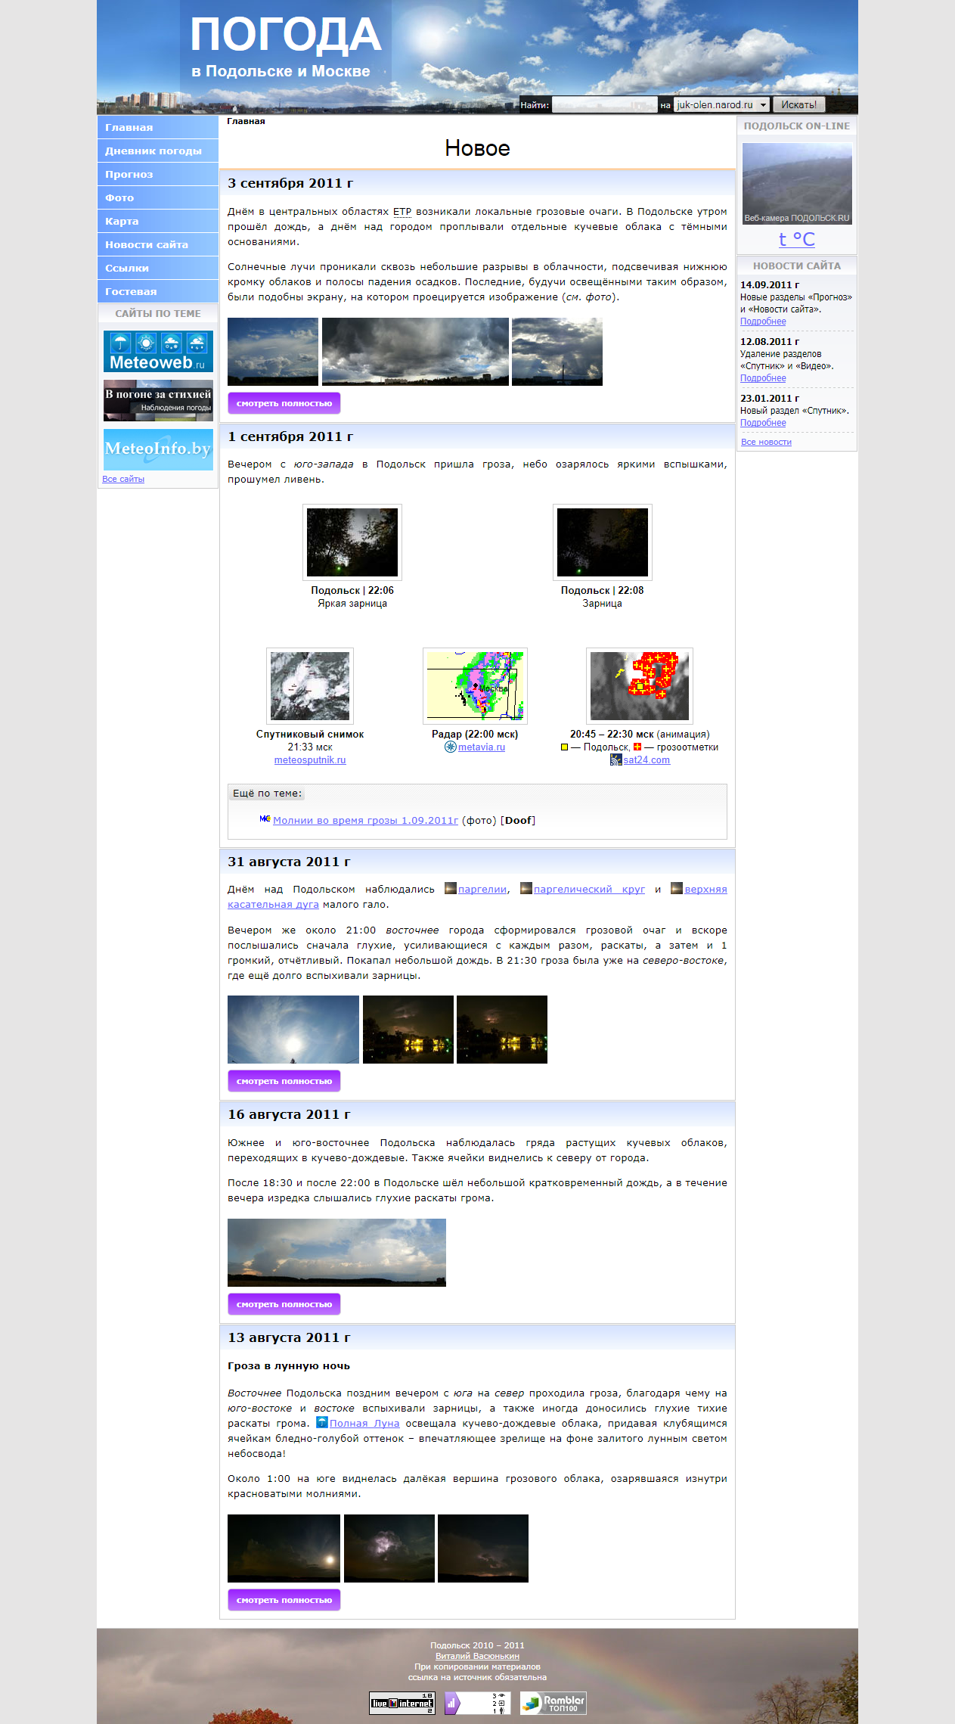
Task: Click the purple statistics counter badge
Action: [478, 1703]
